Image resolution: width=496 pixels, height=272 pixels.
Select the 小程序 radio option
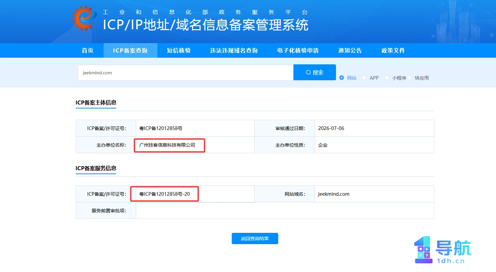[387, 78]
